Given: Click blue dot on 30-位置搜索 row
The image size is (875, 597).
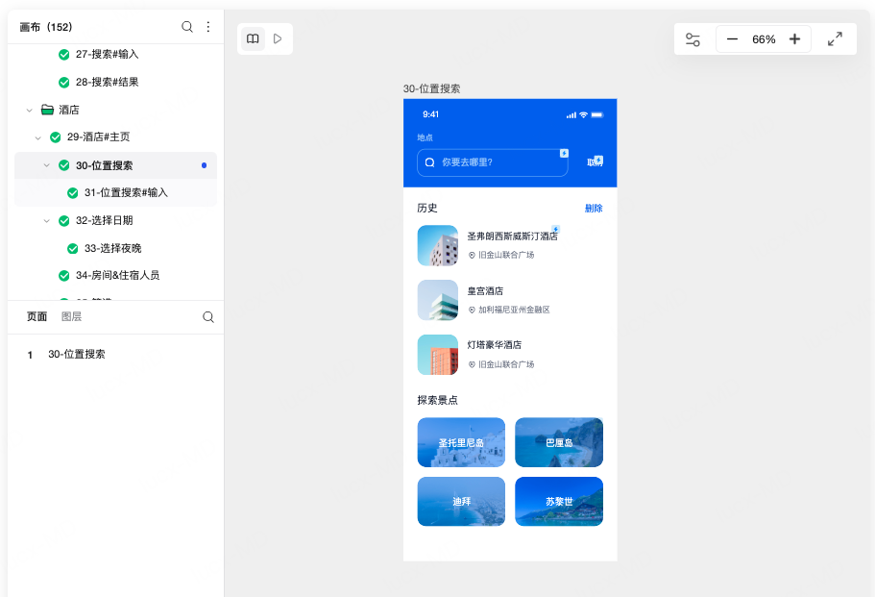Looking at the screenshot, I should (205, 165).
